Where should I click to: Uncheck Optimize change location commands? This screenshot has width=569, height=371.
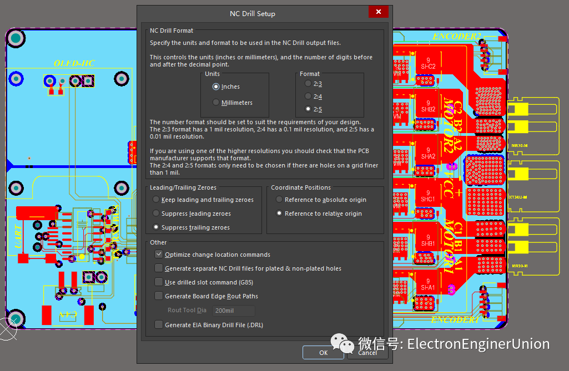coord(159,255)
